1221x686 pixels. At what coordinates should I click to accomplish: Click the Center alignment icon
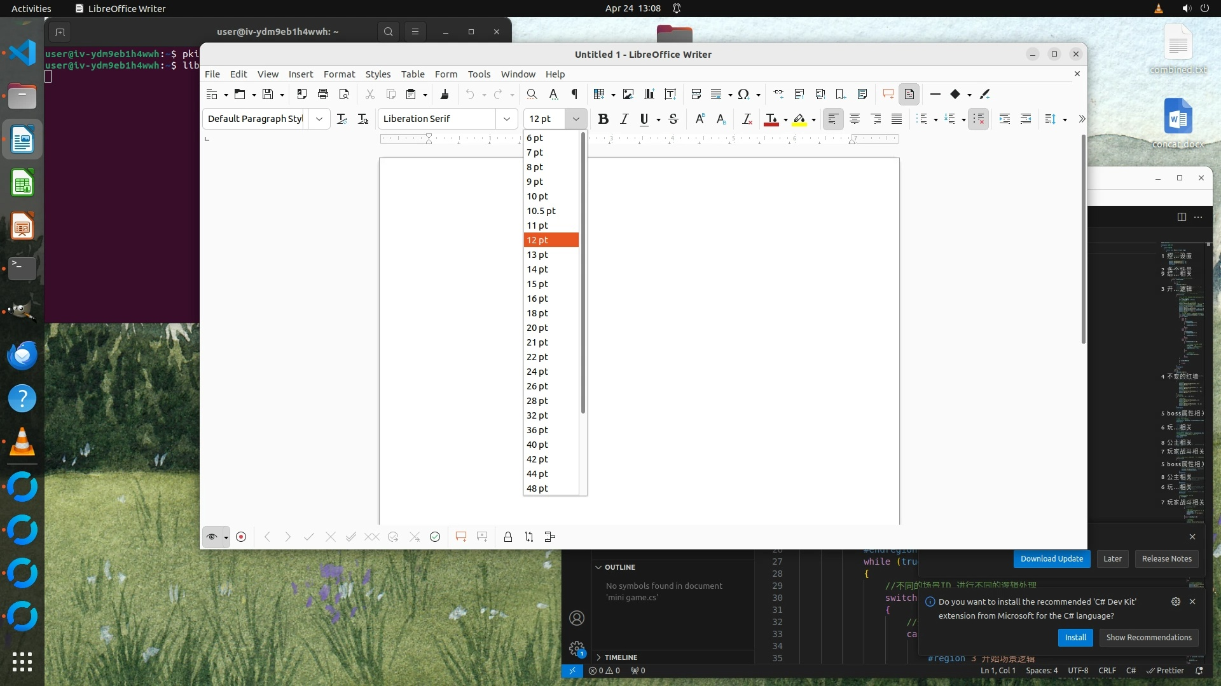[854, 119]
